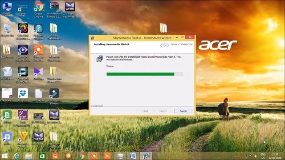Open the Help and Support shortcut

38,32
